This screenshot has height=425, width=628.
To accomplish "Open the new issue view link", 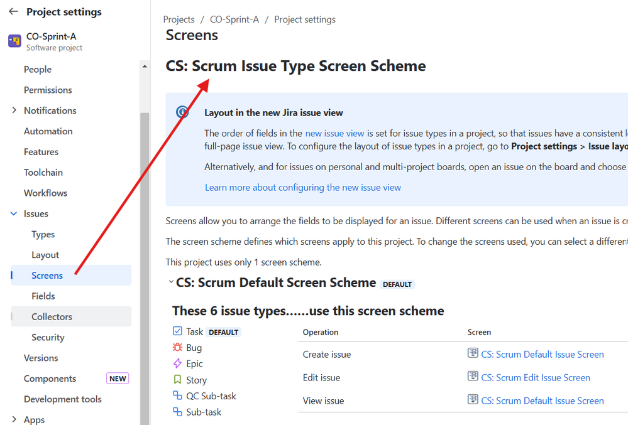I will [335, 133].
